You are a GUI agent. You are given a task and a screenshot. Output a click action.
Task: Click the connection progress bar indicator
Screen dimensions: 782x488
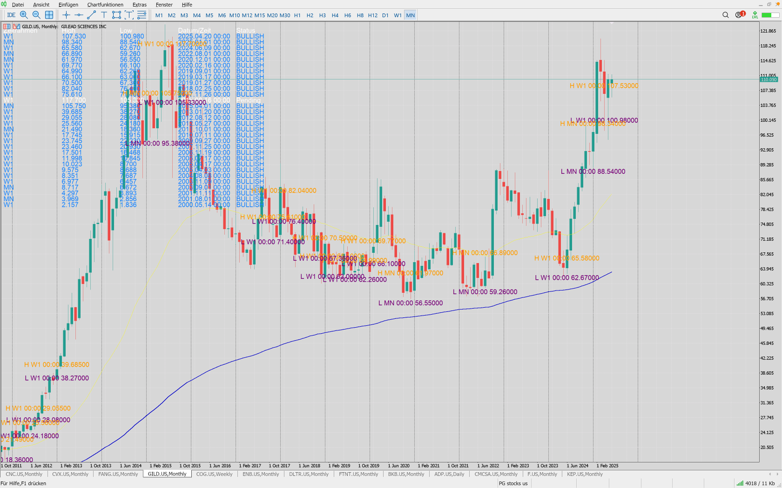(x=770, y=15)
